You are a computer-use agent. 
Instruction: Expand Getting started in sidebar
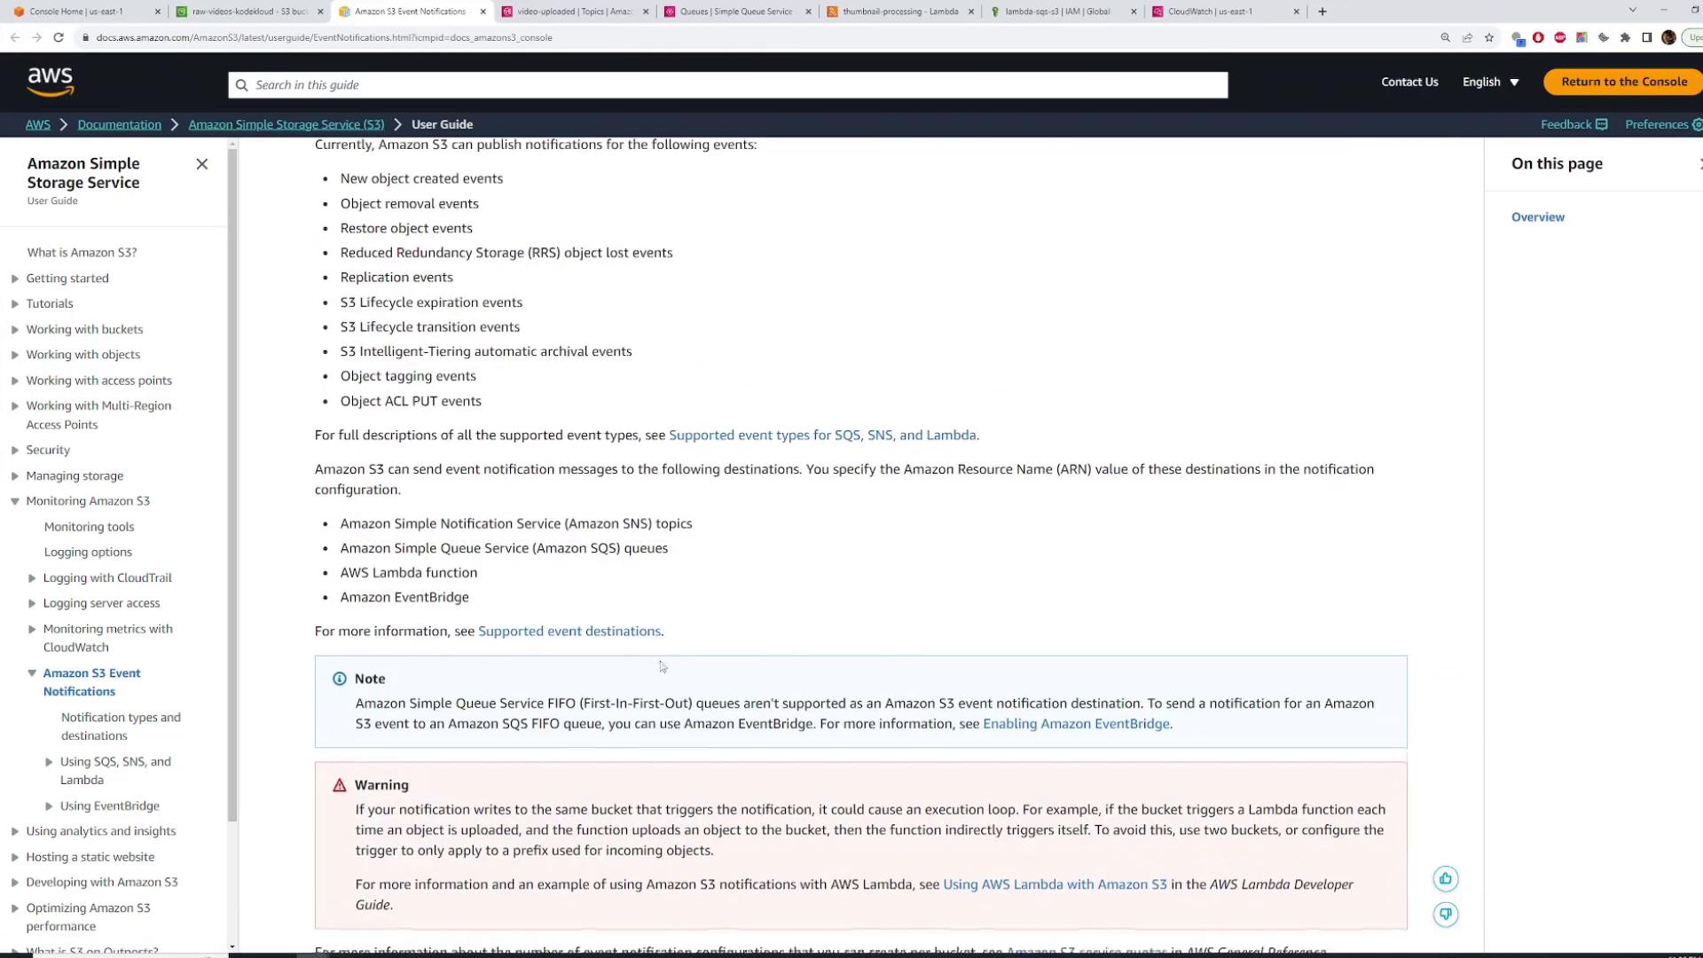click(x=15, y=279)
